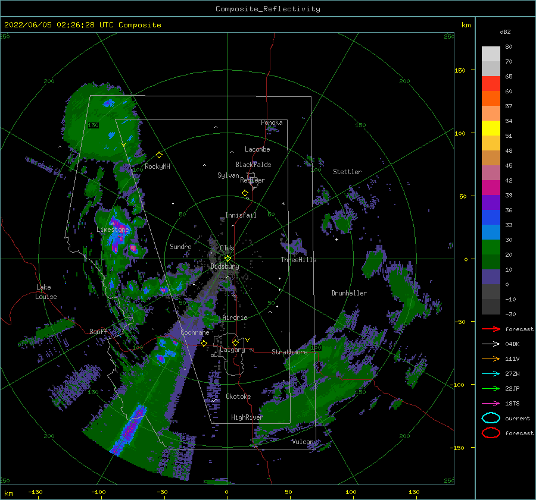
Task: Click the current legend label
Action: coord(518,418)
